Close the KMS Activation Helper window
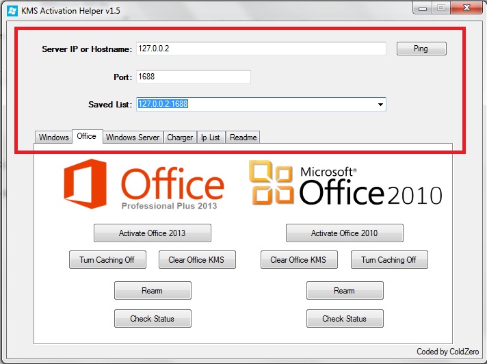The height and width of the screenshot is (364, 487). coord(466,8)
